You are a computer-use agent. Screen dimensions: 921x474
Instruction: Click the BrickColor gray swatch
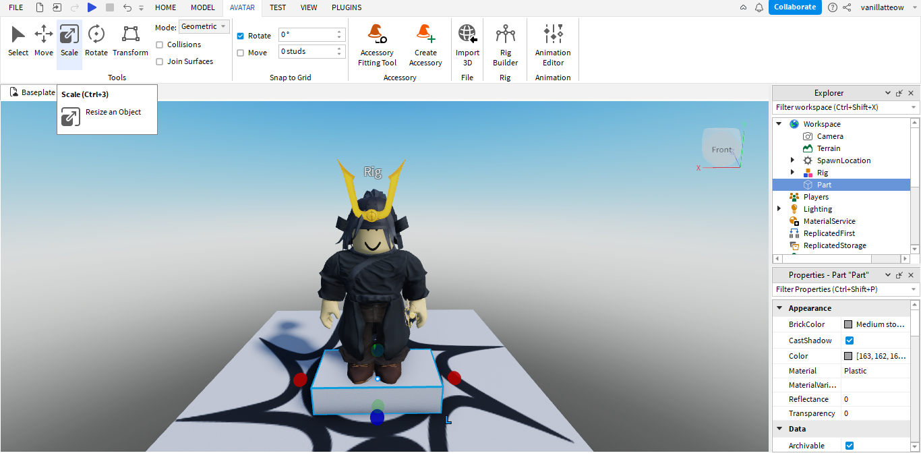tap(848, 324)
